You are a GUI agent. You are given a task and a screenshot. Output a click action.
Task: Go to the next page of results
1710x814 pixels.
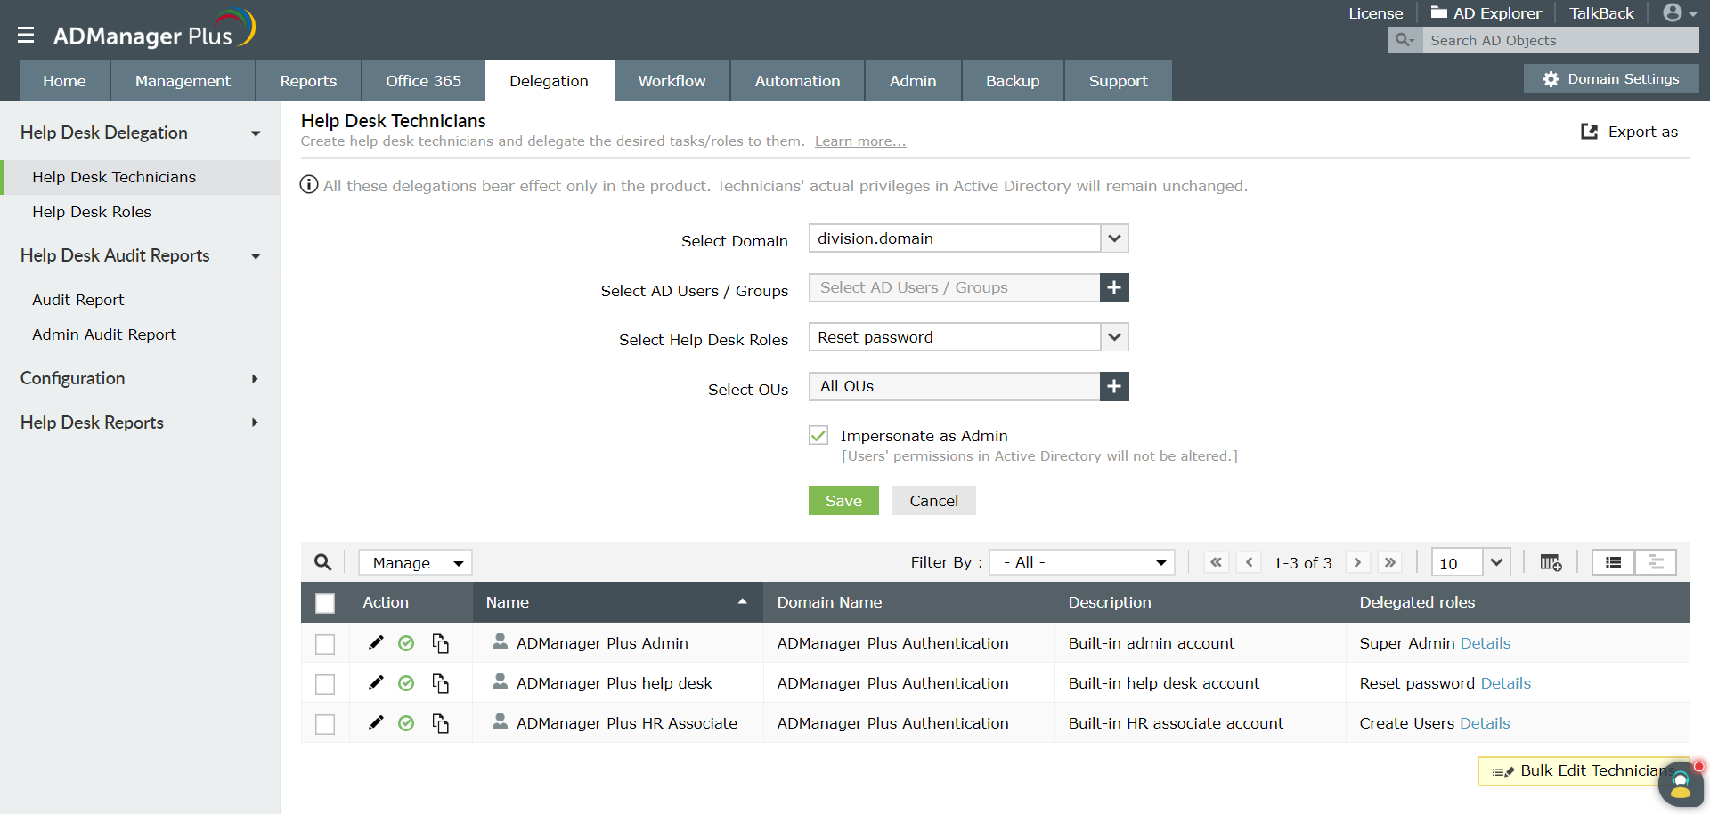pyautogui.click(x=1357, y=562)
